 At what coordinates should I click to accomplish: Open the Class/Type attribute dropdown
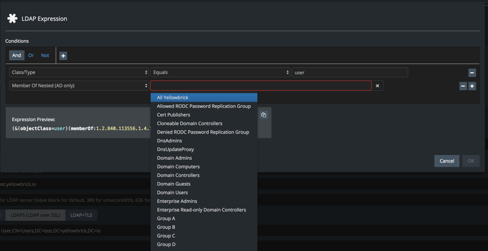[x=79, y=72]
